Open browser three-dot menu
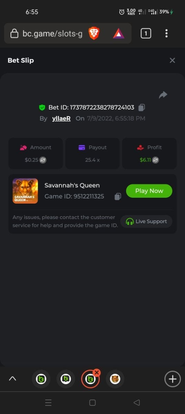 coord(166,33)
